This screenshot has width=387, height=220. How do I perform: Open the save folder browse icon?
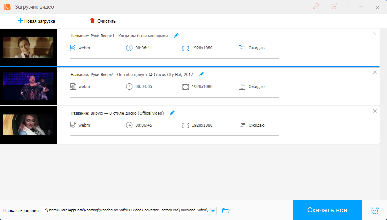tap(226, 211)
